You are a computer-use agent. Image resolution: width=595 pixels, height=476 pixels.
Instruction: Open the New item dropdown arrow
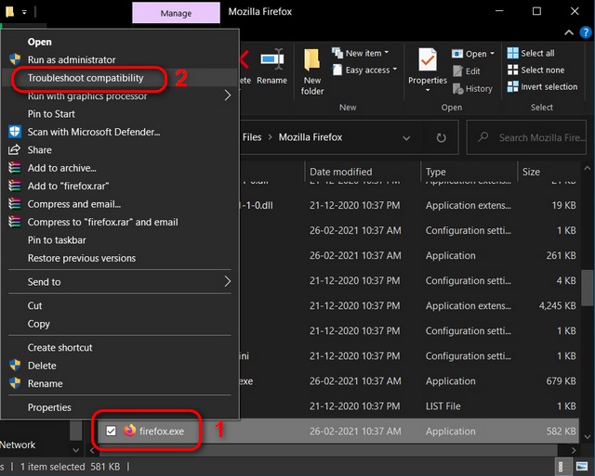click(x=387, y=52)
